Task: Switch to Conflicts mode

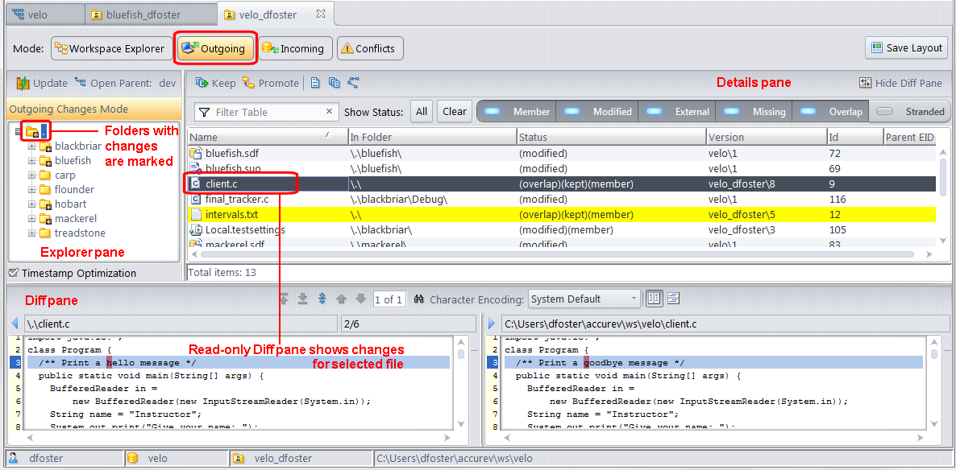Action: (369, 49)
